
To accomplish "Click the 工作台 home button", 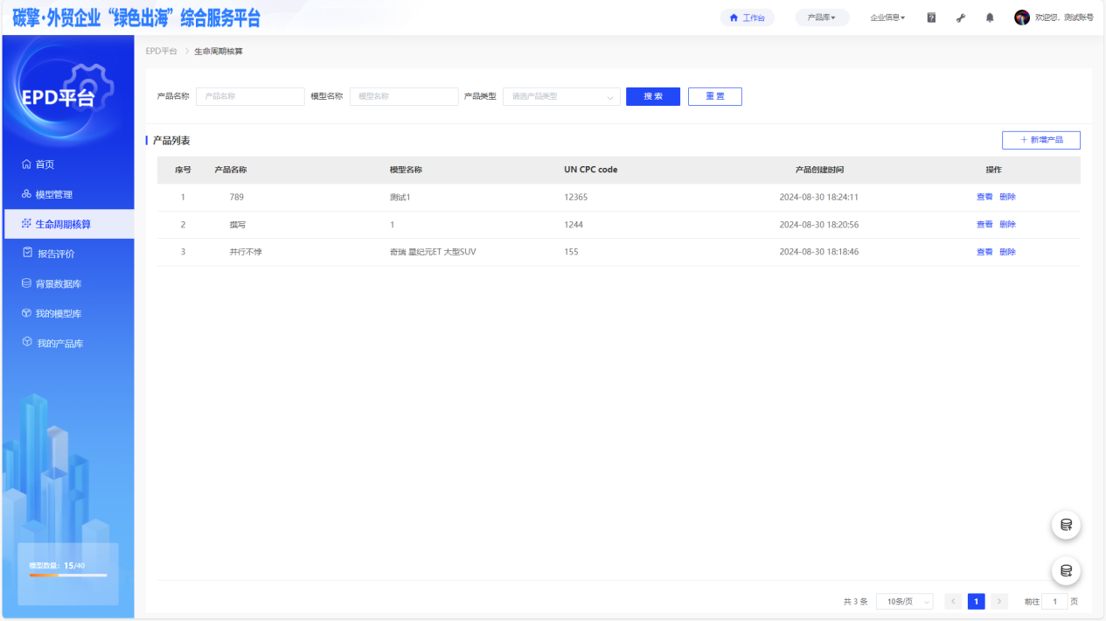I will click(x=747, y=17).
